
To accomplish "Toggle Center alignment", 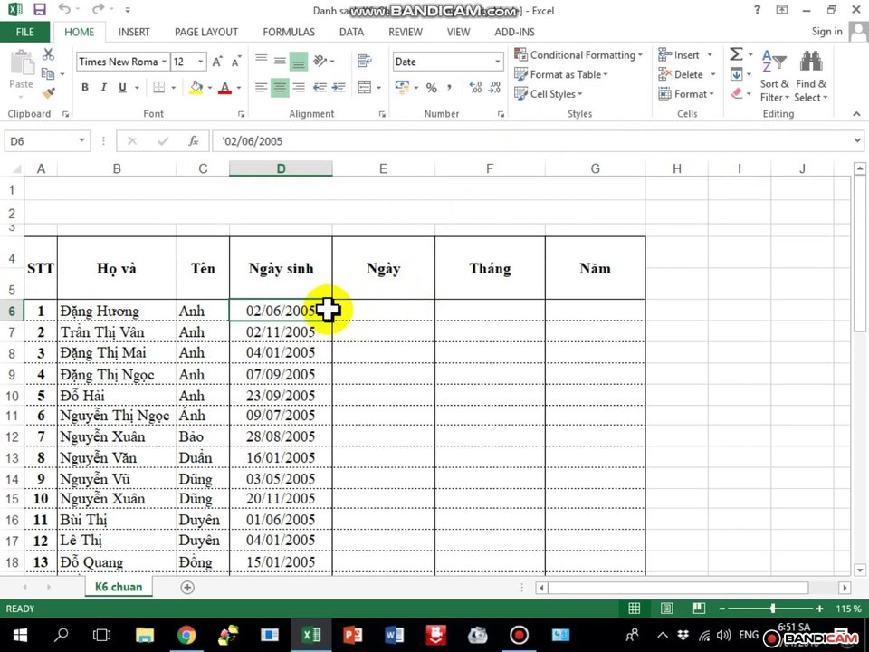I will pyautogui.click(x=280, y=87).
